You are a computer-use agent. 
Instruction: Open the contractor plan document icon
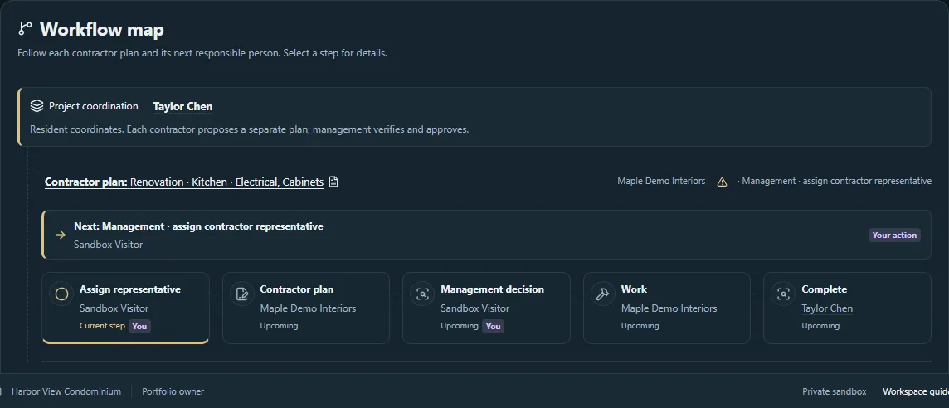click(x=333, y=182)
